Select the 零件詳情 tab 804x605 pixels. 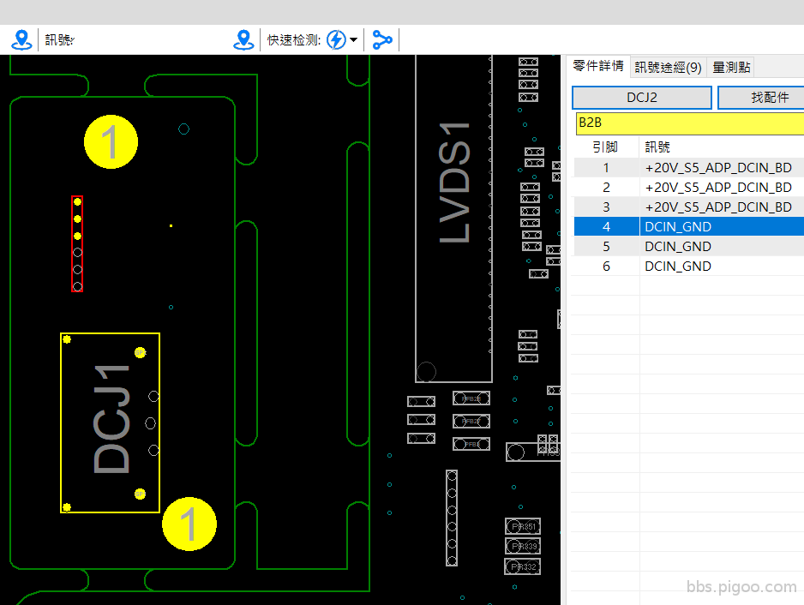[x=598, y=65]
